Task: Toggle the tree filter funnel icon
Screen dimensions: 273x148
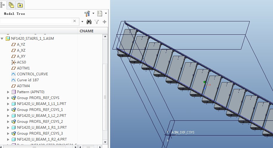Action: (97, 22)
